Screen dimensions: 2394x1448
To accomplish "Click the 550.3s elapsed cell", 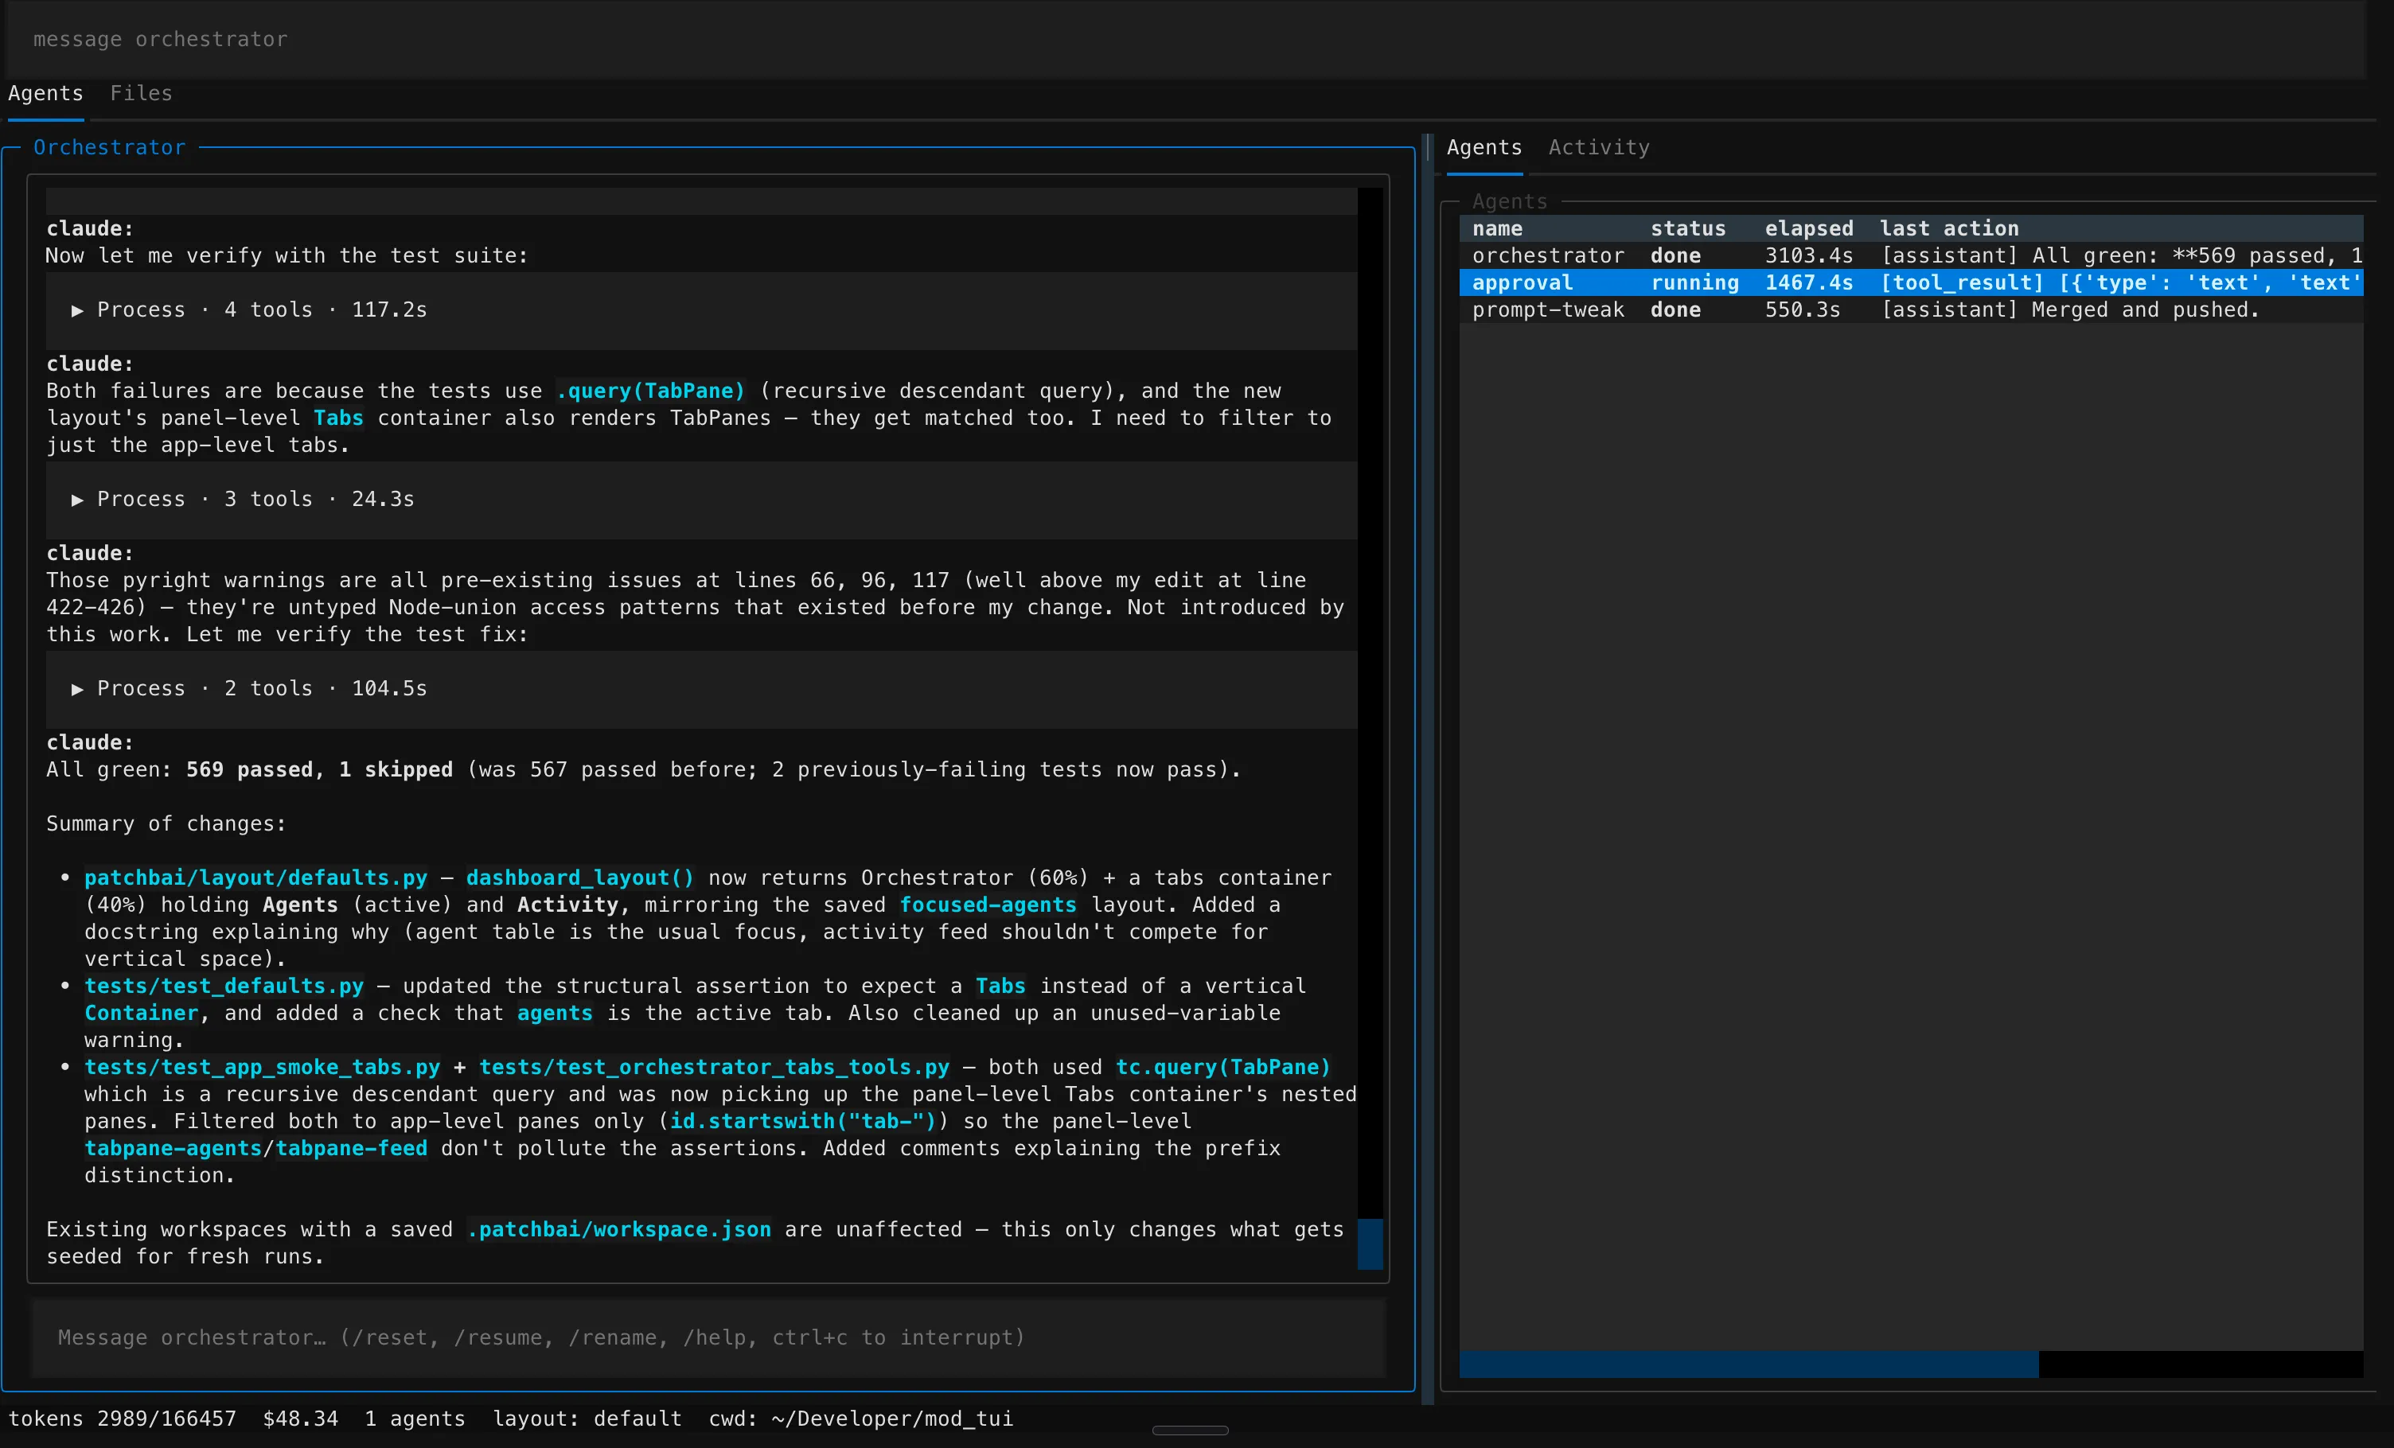I will (1803, 309).
